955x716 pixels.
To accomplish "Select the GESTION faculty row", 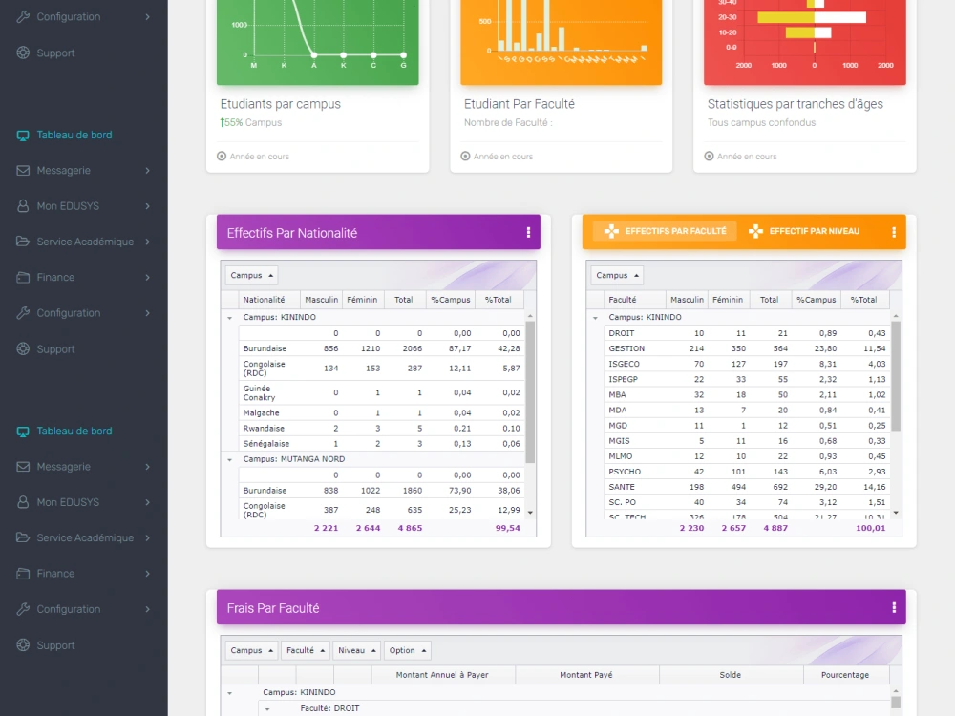I will [x=747, y=348].
